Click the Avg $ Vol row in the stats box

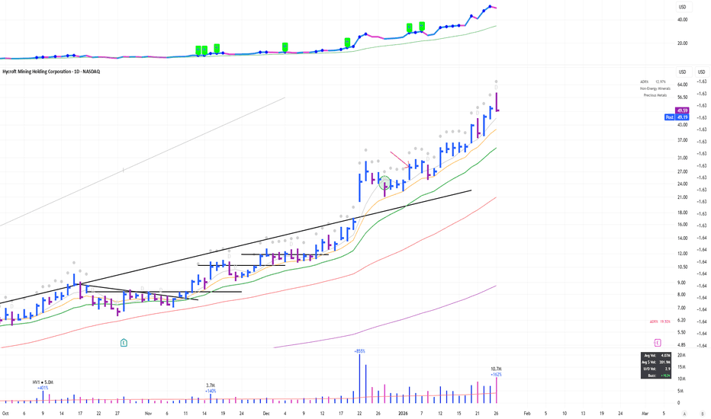[x=655, y=362]
